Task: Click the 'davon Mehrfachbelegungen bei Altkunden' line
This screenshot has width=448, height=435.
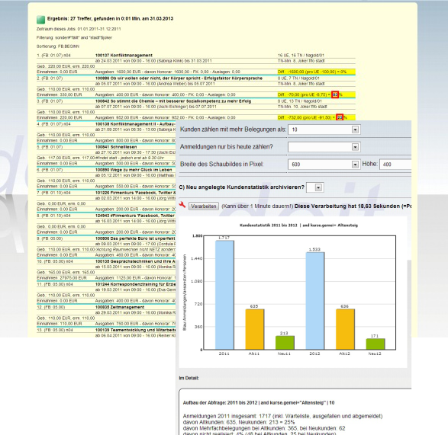Action: [264, 428]
